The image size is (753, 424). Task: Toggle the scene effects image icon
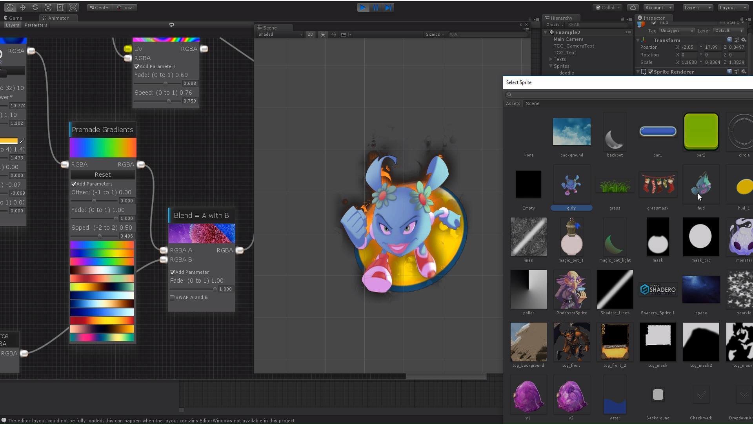tap(343, 35)
